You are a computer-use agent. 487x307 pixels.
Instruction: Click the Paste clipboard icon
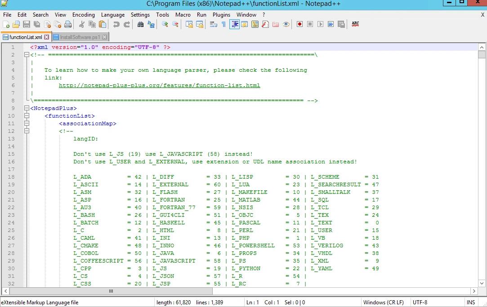[x=103, y=25]
